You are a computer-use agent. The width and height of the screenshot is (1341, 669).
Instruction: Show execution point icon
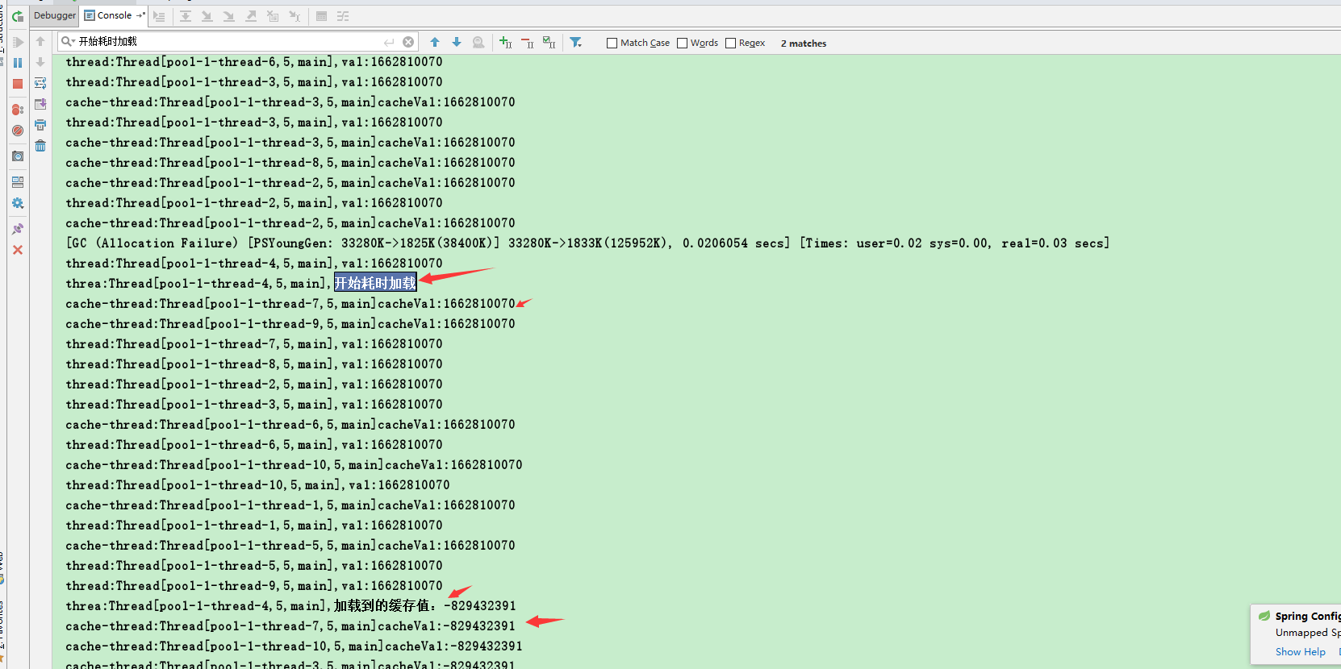point(159,16)
